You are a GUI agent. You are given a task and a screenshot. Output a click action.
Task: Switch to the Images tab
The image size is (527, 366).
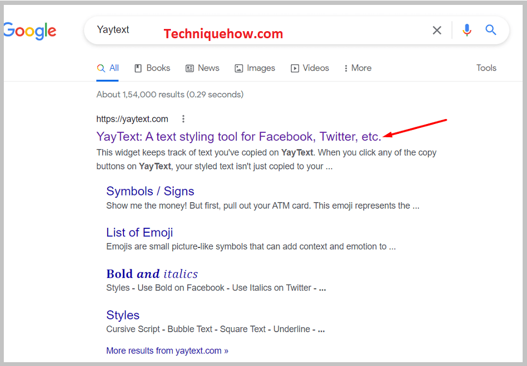[x=254, y=68]
